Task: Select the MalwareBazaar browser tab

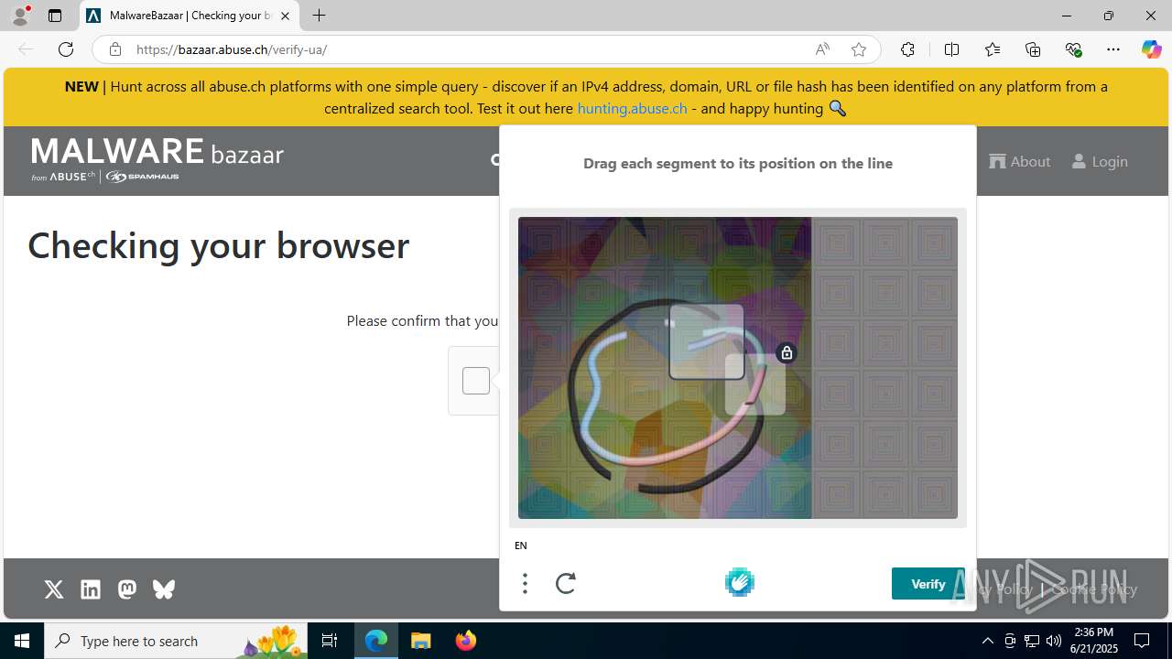Action: pos(190,16)
